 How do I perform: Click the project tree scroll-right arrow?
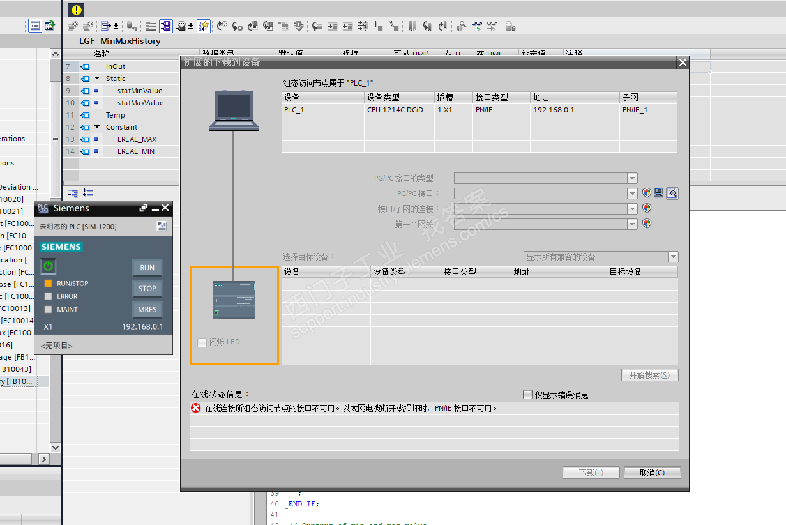click(x=44, y=459)
